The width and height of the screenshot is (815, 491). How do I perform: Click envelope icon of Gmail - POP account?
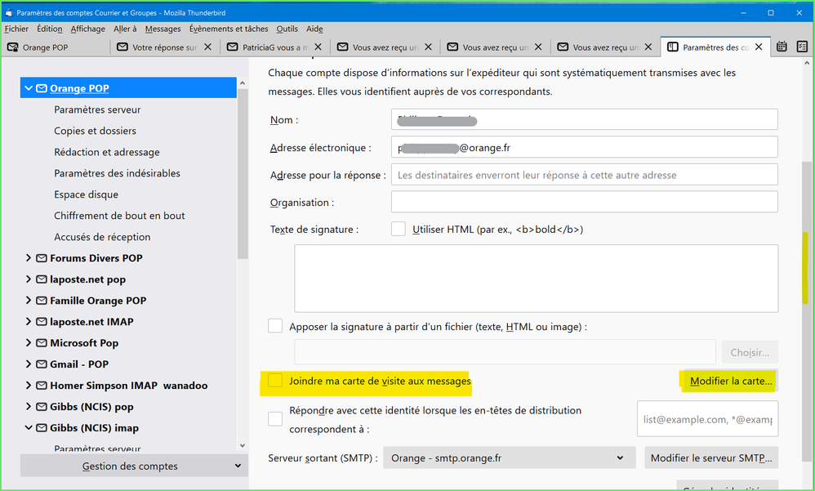[x=41, y=364]
